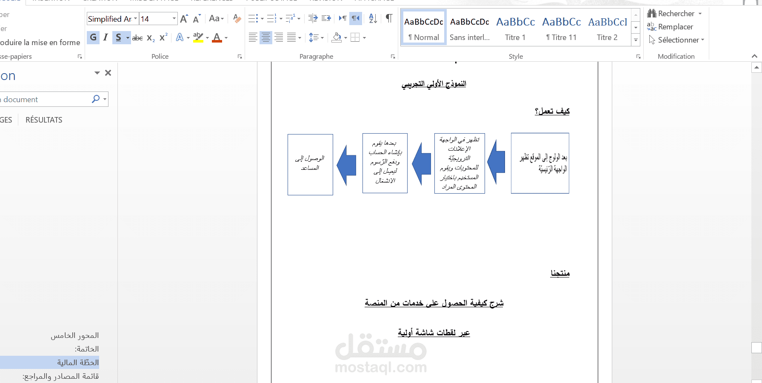Apply the Titre 11 style
Image resolution: width=762 pixels, height=383 pixels.
pos(562,27)
